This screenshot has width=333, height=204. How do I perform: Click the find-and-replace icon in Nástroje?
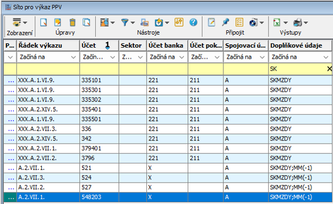[145, 22]
